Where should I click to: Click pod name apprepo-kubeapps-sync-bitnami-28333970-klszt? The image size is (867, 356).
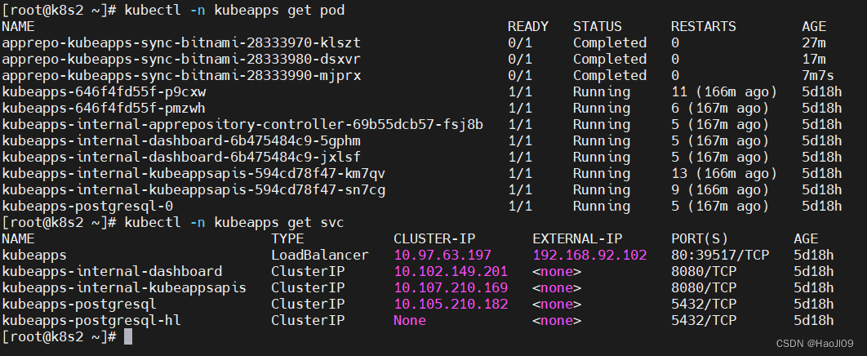(181, 42)
